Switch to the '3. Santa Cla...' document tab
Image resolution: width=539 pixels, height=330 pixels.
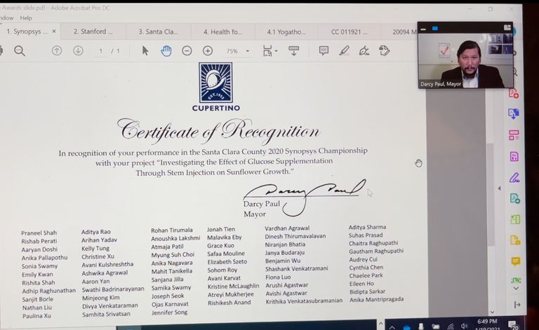pyautogui.click(x=158, y=32)
